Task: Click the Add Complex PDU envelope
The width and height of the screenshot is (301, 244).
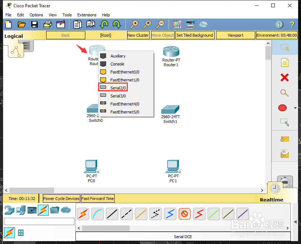Action: (285, 154)
